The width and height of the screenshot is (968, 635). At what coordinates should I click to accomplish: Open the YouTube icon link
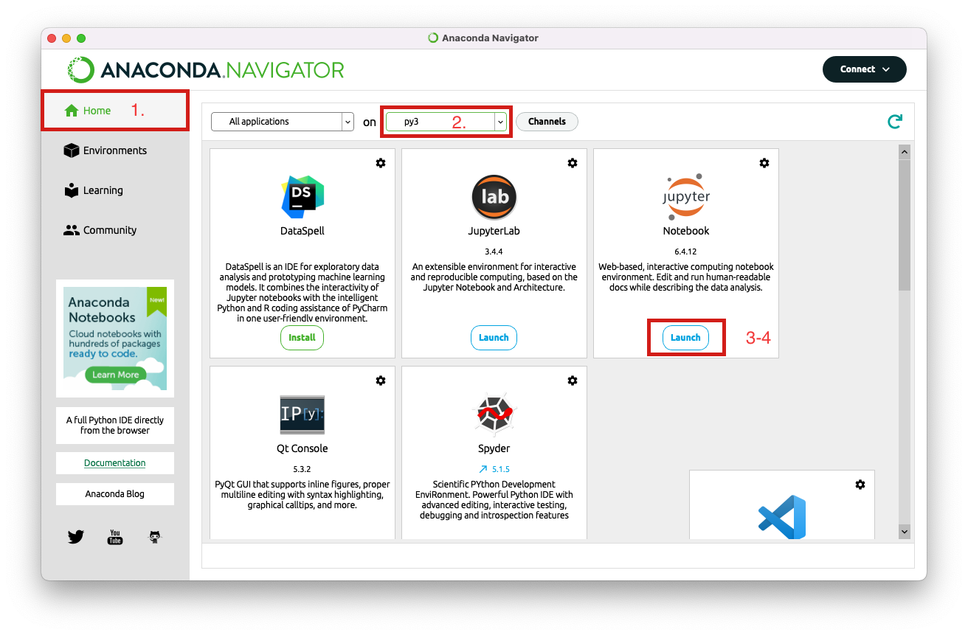pos(115,537)
